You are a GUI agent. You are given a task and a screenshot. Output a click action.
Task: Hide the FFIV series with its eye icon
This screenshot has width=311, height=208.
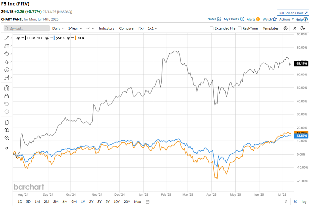coord(18,38)
